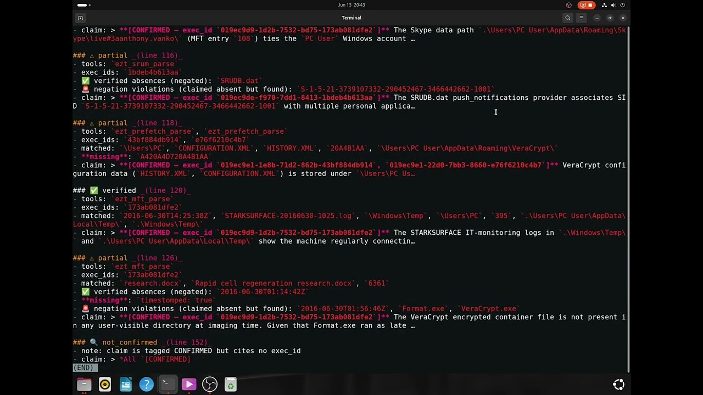
Task: Click matched value '6361'
Action: tap(377, 283)
